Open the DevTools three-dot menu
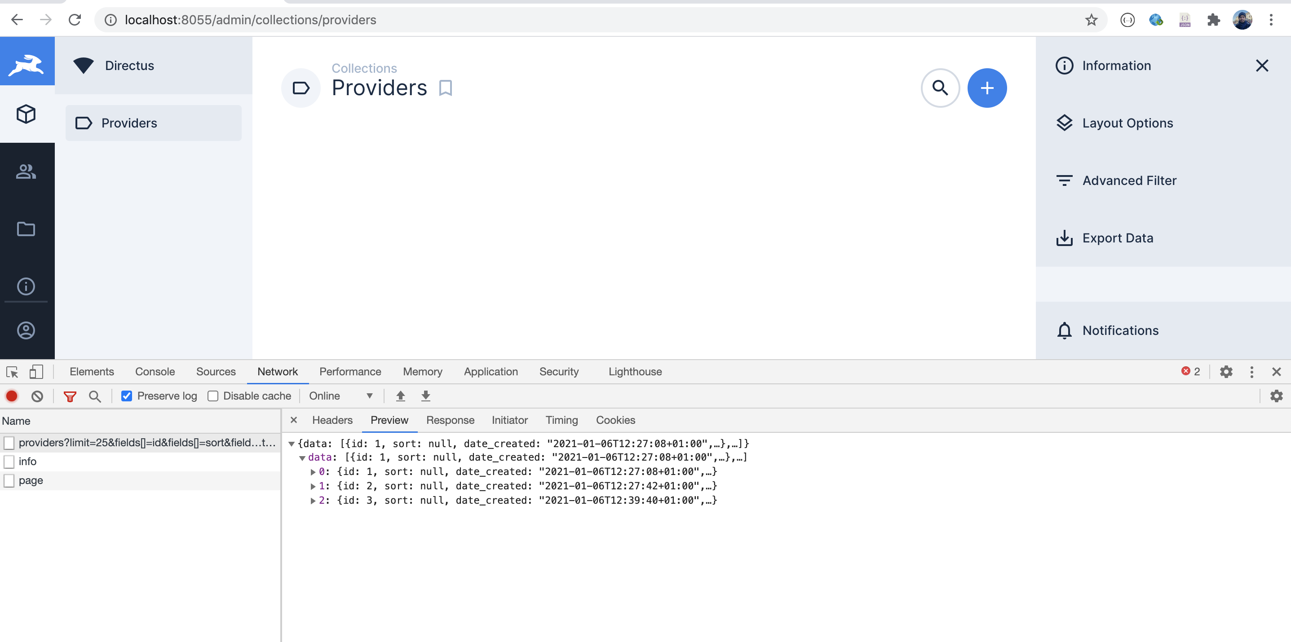This screenshot has height=642, width=1291. pos(1251,372)
